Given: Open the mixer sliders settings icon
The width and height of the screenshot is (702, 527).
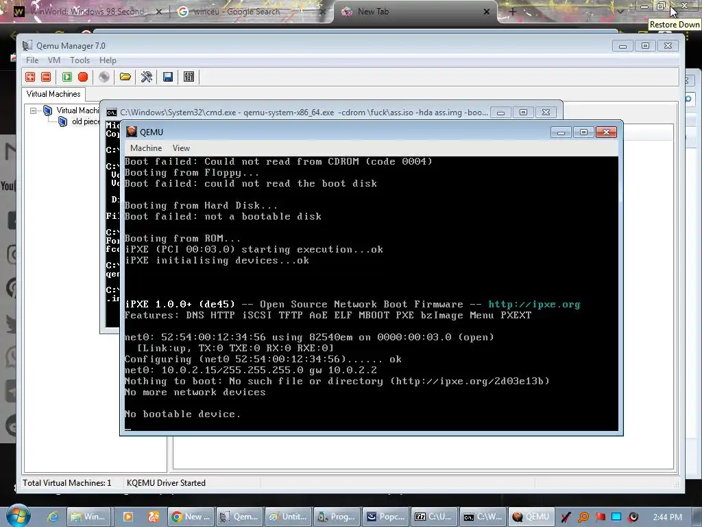Looking at the screenshot, I should click(x=189, y=77).
